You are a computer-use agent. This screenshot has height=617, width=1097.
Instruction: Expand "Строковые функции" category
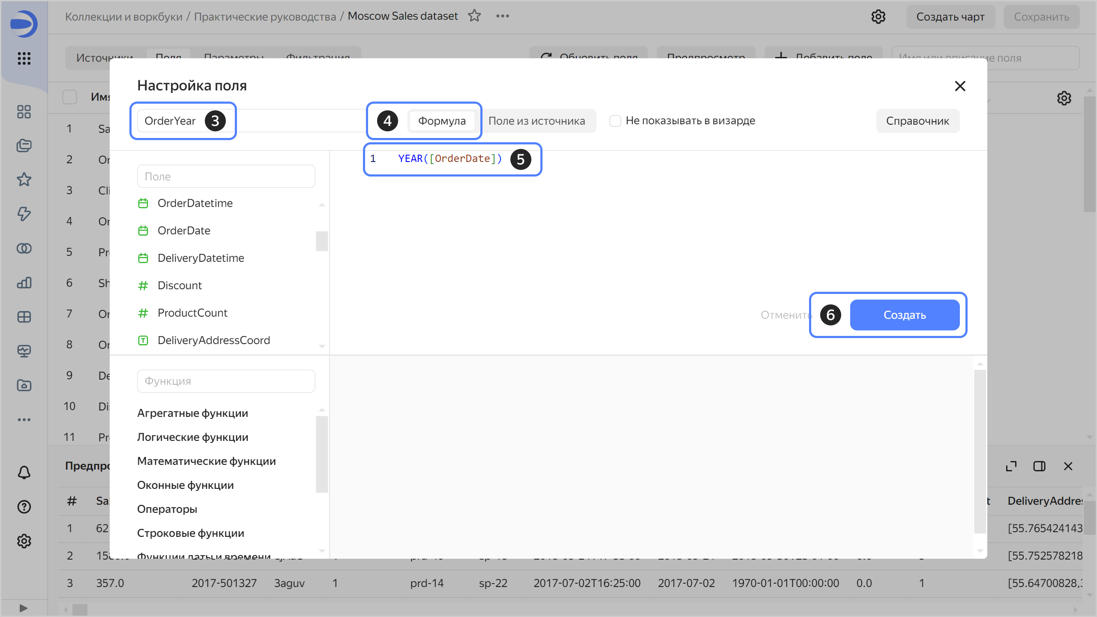(x=191, y=533)
